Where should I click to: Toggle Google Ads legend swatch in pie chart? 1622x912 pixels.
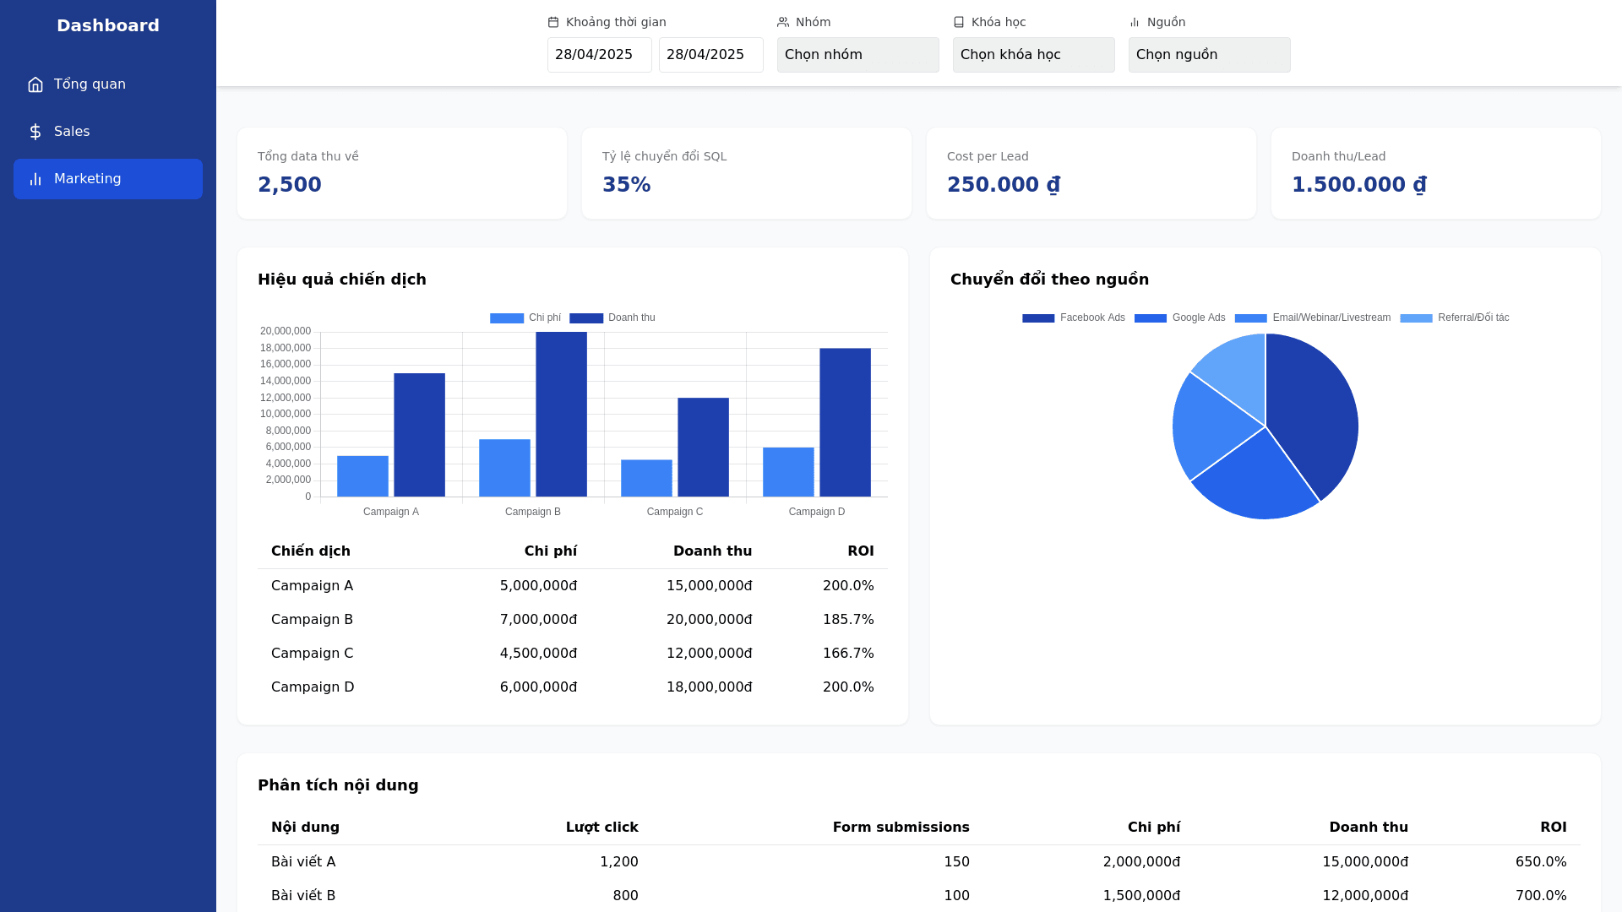[x=1150, y=318]
